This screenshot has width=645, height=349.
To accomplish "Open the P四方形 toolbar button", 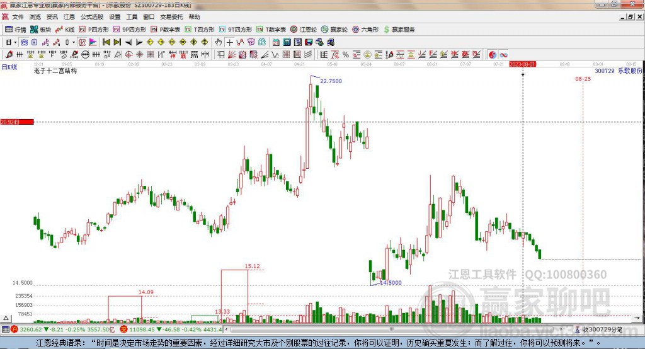I will [x=94, y=30].
